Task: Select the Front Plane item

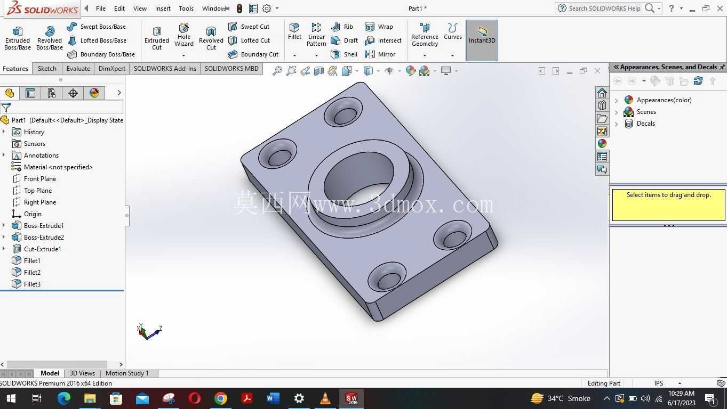Action: tap(40, 179)
